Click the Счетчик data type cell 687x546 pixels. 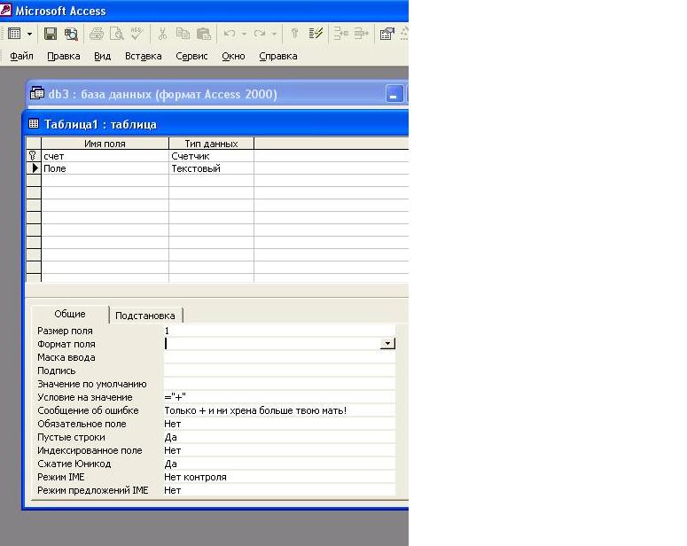(x=211, y=156)
